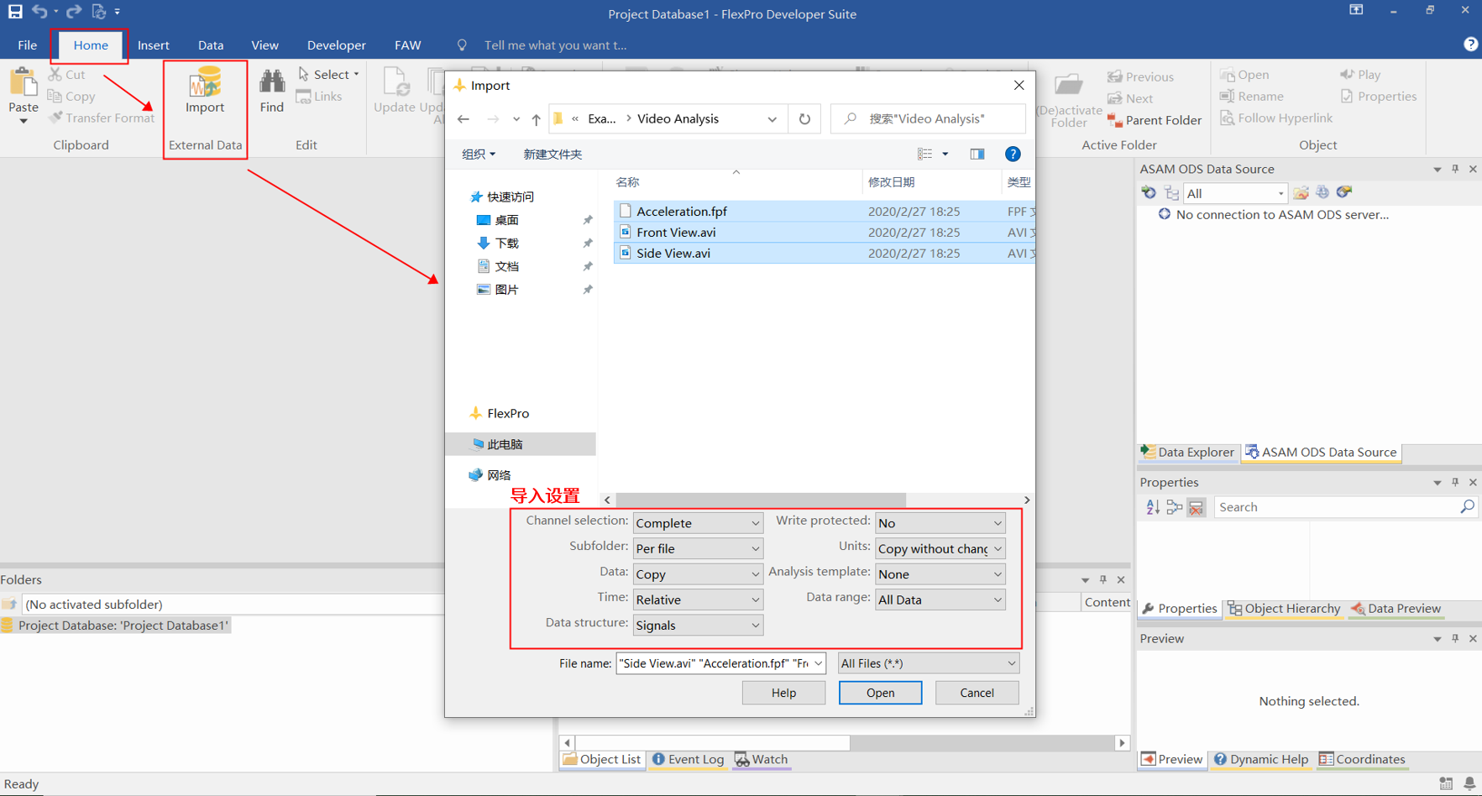Click the Cut command

[67, 75]
